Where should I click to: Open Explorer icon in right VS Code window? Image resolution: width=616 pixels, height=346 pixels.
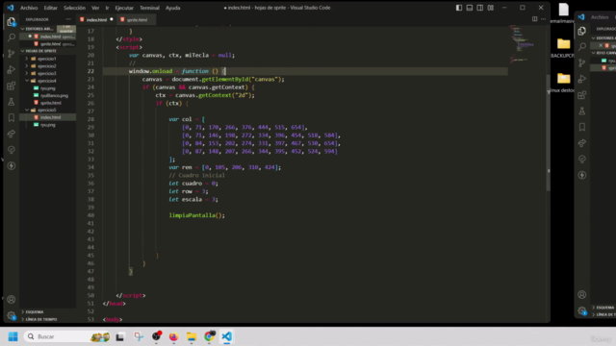click(581, 31)
